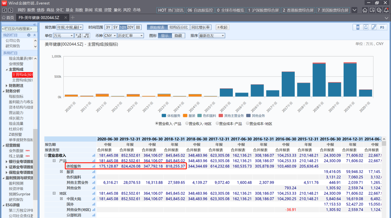Open the 债券 menu
The height and width of the screenshot is (218, 391).
click(41, 10)
